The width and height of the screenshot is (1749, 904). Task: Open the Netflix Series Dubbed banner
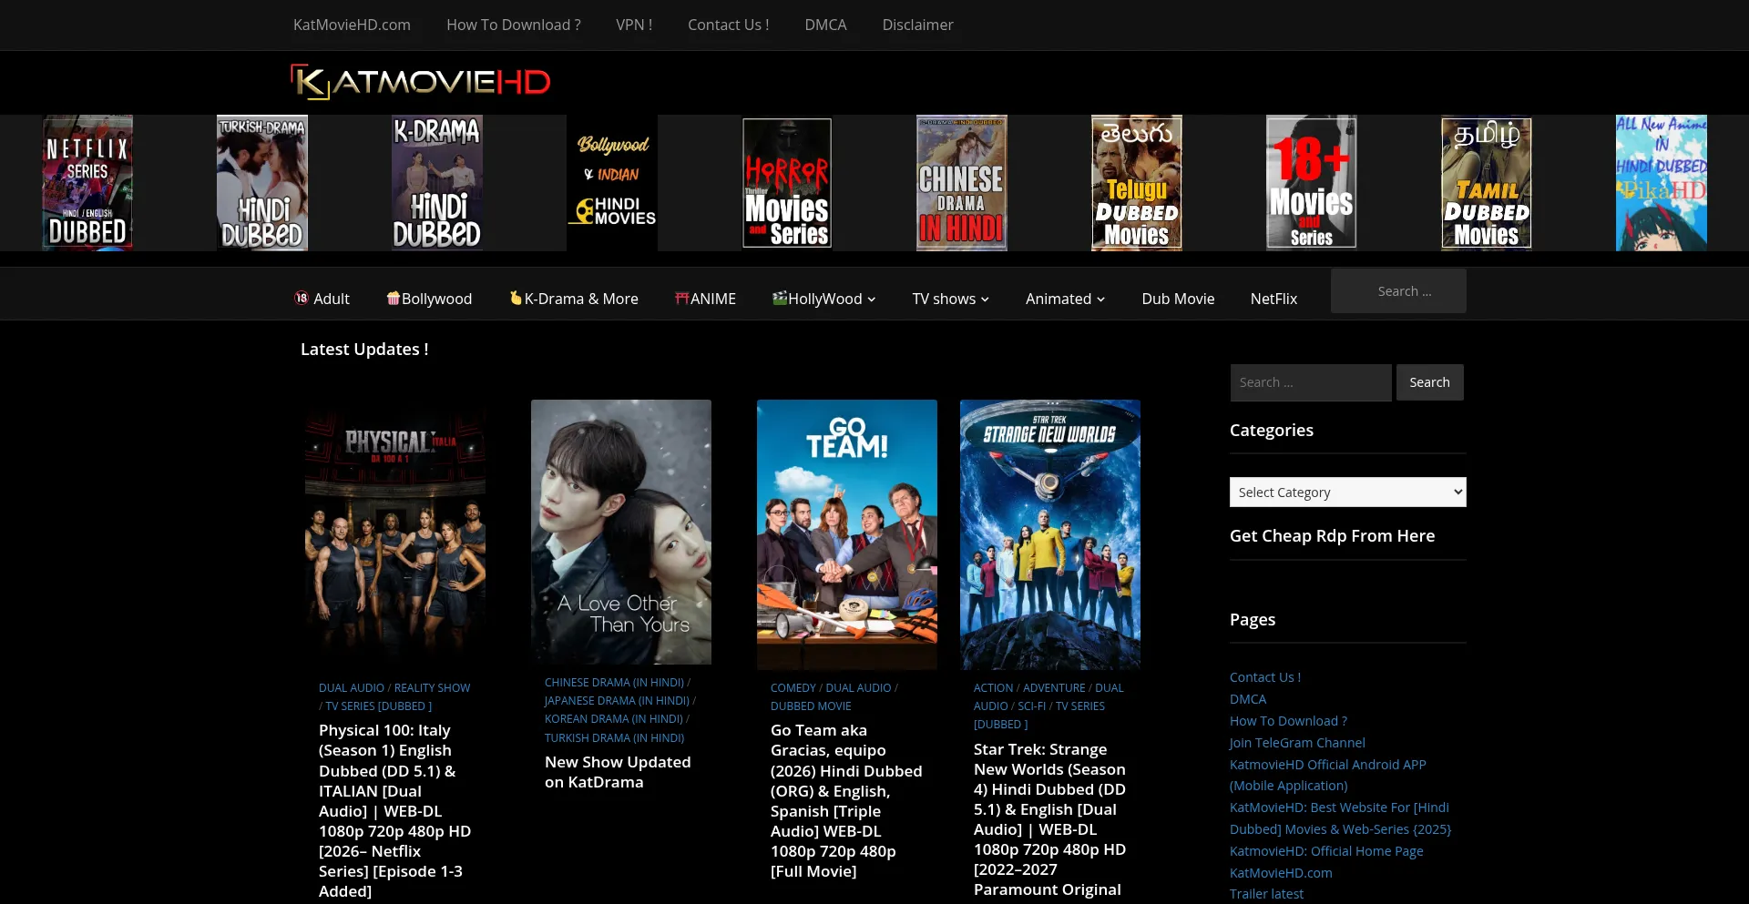tap(87, 183)
